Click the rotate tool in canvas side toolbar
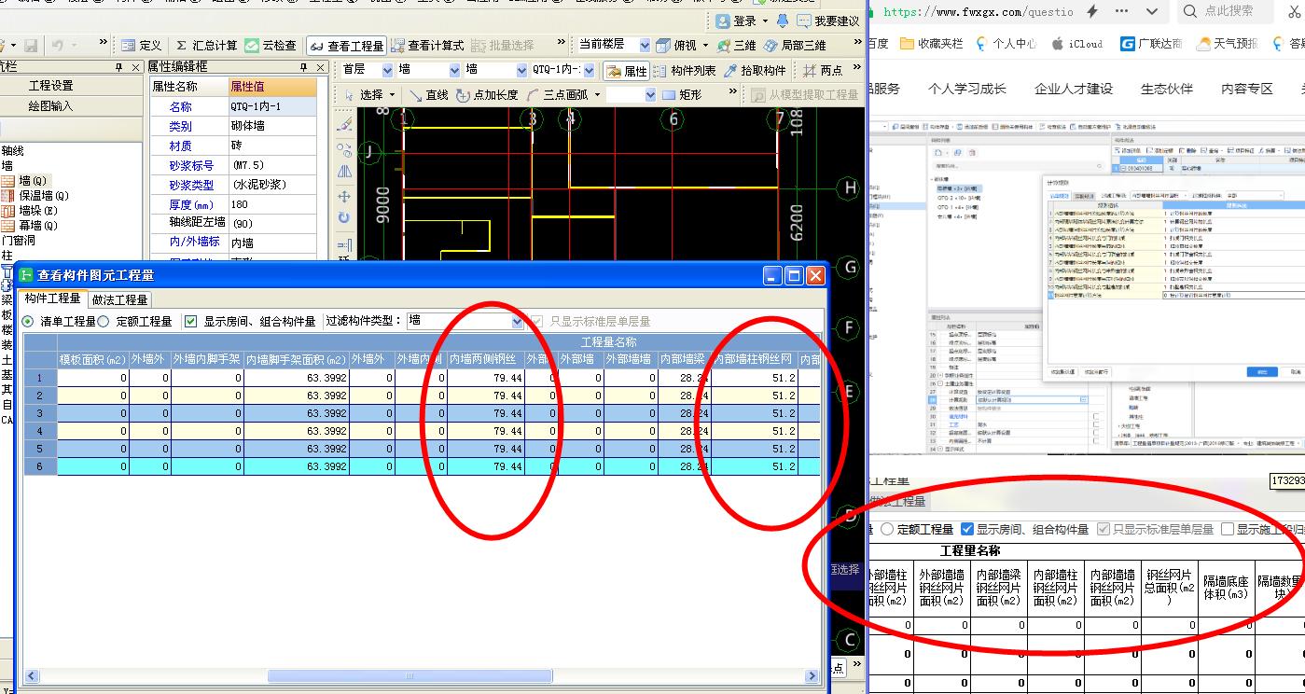1305x694 pixels. coord(344,217)
